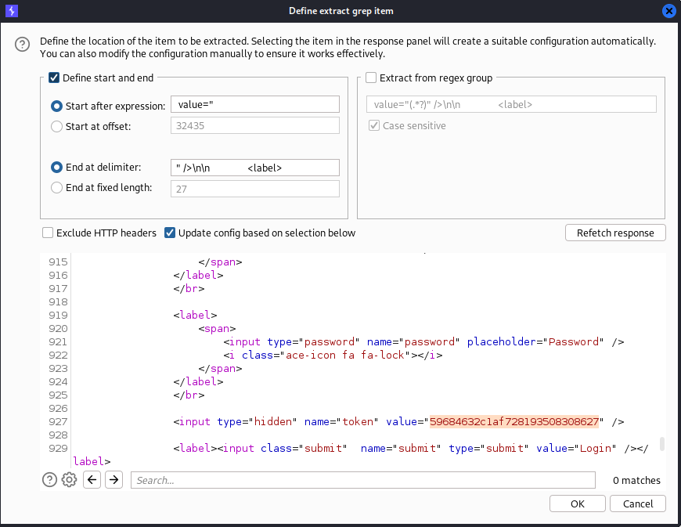681x527 pixels.
Task: Select End at fixed length radio button
Action: (56, 188)
